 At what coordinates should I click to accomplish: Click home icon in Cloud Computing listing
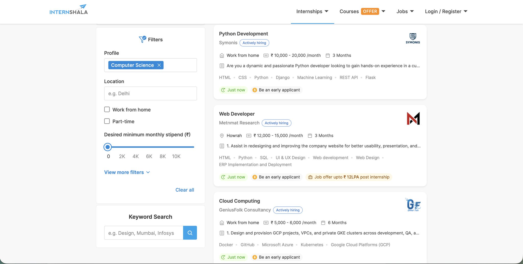point(222,223)
